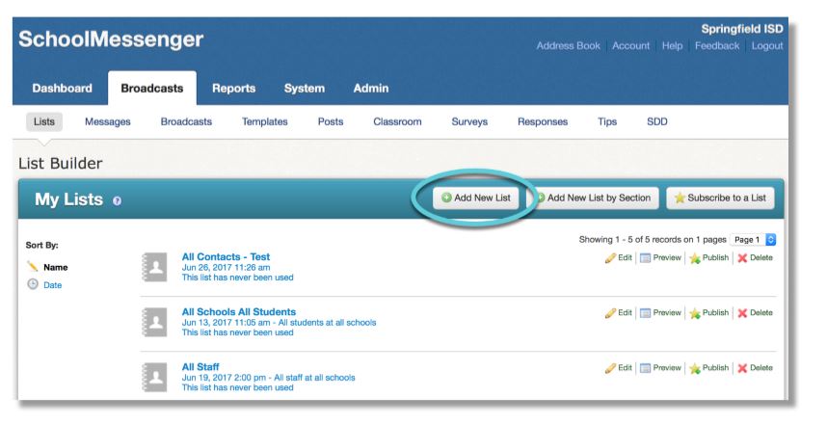The width and height of the screenshot is (827, 424).
Task: Open help icon beside My Lists
Action: click(117, 201)
